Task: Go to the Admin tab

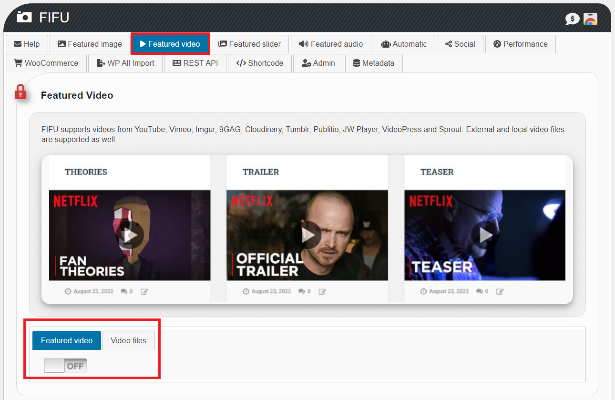Action: pyautogui.click(x=318, y=63)
